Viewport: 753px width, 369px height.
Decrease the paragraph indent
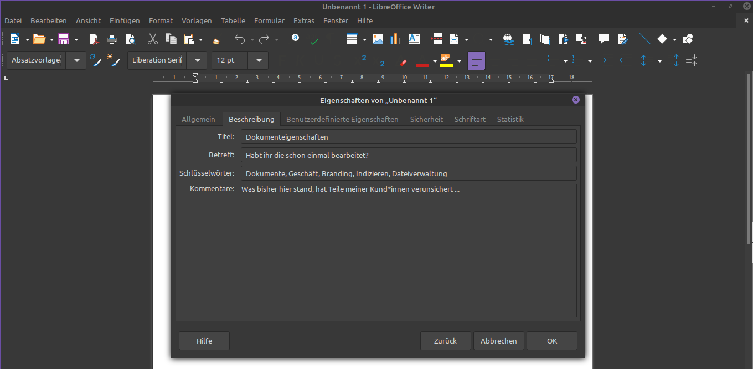[622, 60]
